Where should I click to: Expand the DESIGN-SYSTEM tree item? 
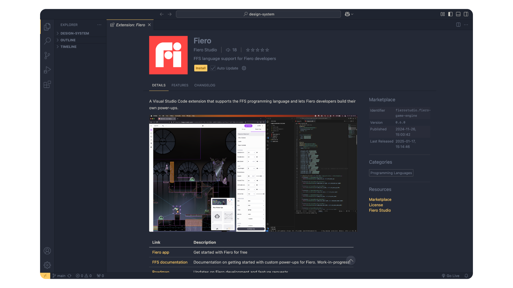58,33
